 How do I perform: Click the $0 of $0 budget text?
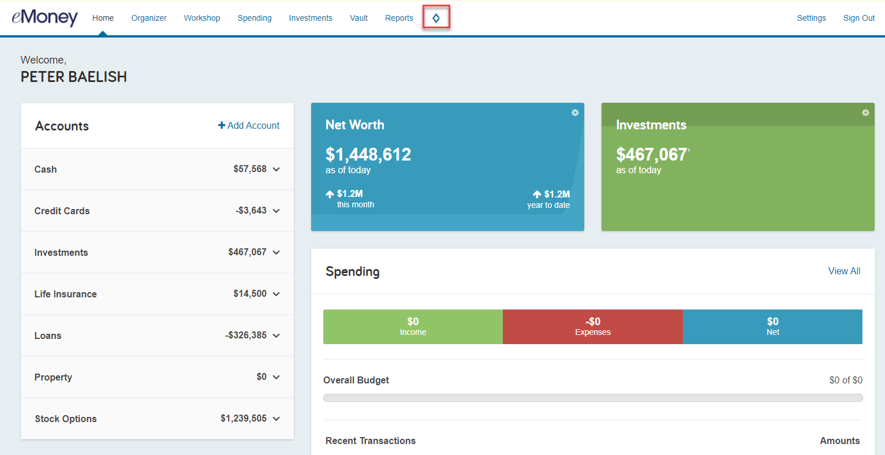tap(846, 380)
